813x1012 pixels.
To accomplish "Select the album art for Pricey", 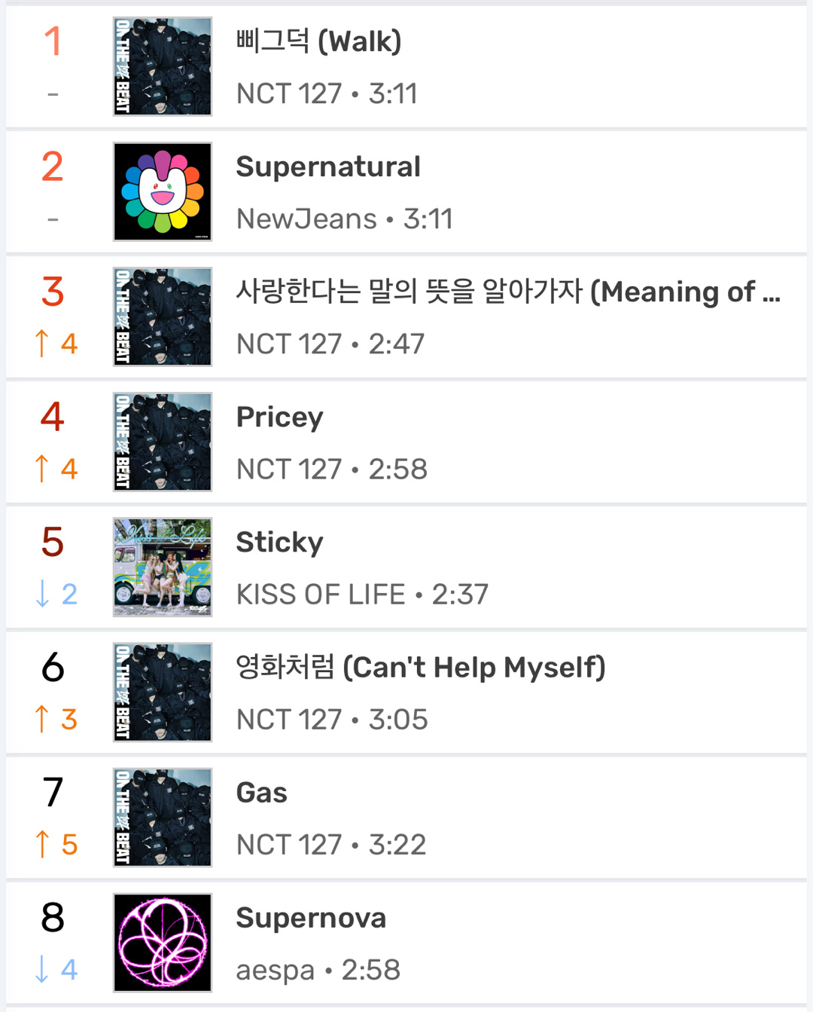I will 163,442.
